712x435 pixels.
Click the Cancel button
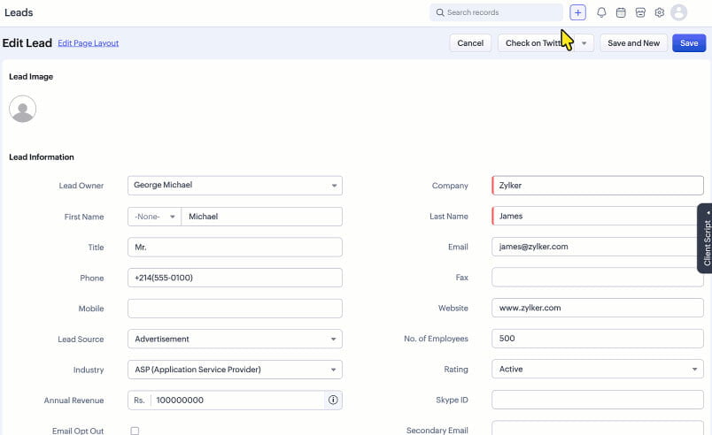coord(470,43)
